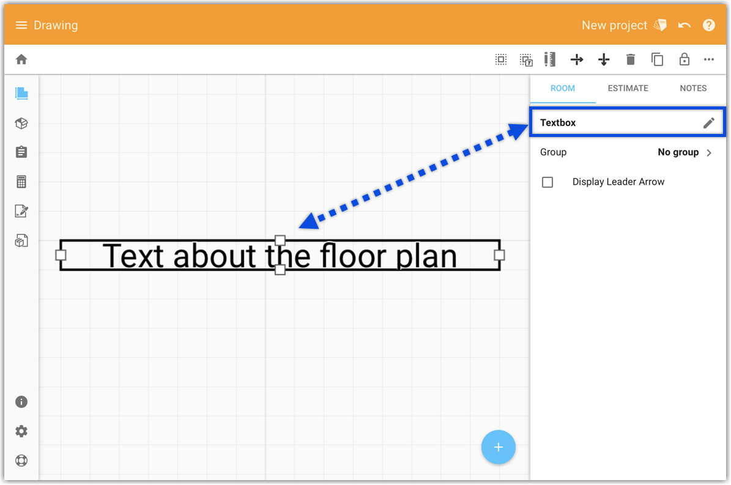Open the ruler measurement tool

click(x=550, y=60)
